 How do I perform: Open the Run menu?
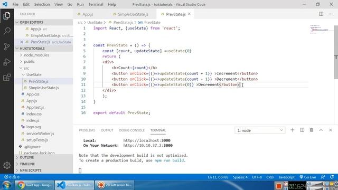tap(80, 4)
